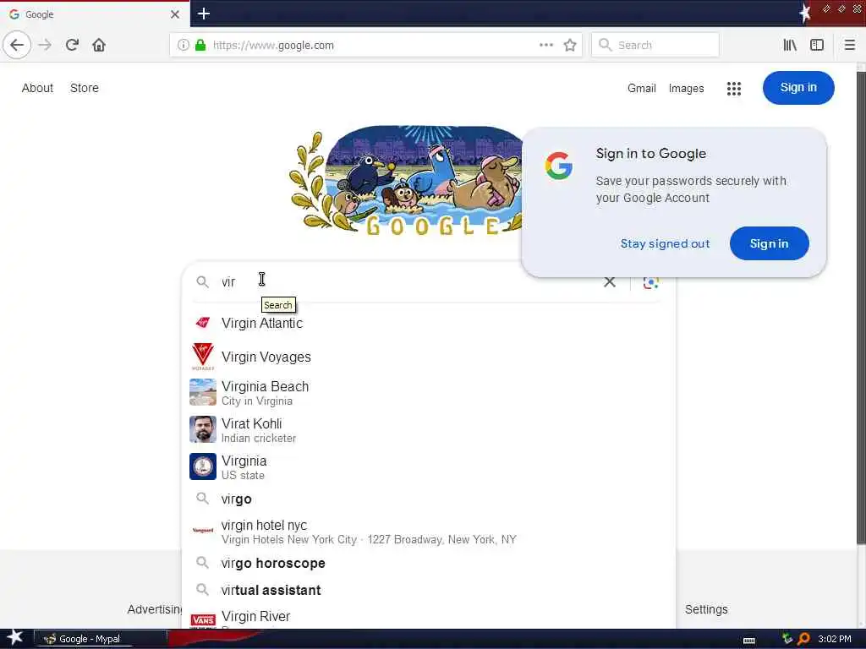This screenshot has width=866, height=649.
Task: Click the Google search input with 'vir'
Action: (x=408, y=282)
